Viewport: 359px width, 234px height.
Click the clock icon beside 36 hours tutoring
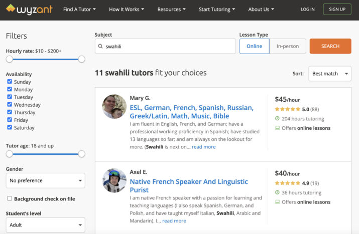(277, 192)
